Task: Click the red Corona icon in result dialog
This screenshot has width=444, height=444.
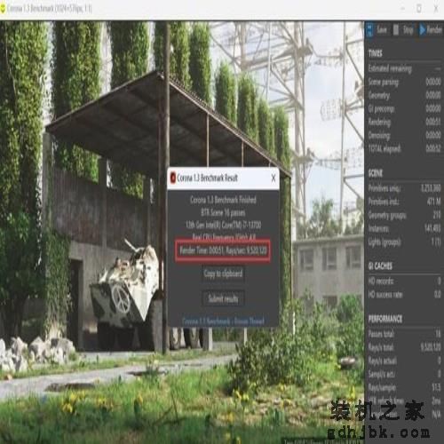Action: pos(172,178)
